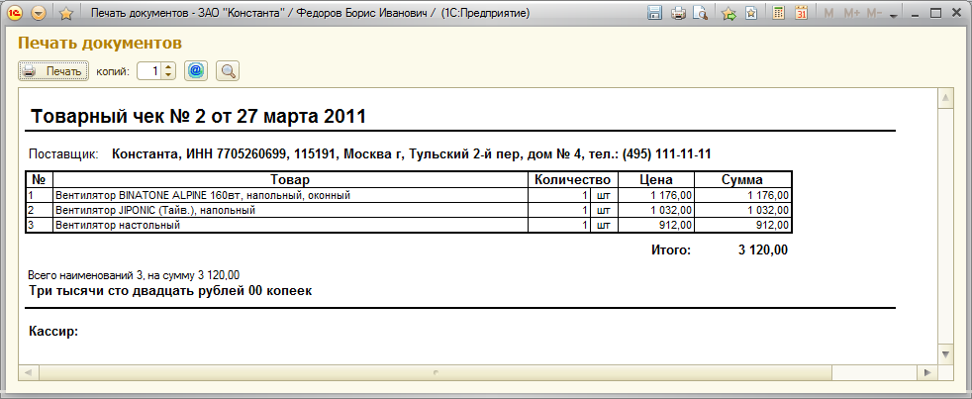The width and height of the screenshot is (972, 399).
Task: Click the Печать button
Action: click(x=53, y=71)
